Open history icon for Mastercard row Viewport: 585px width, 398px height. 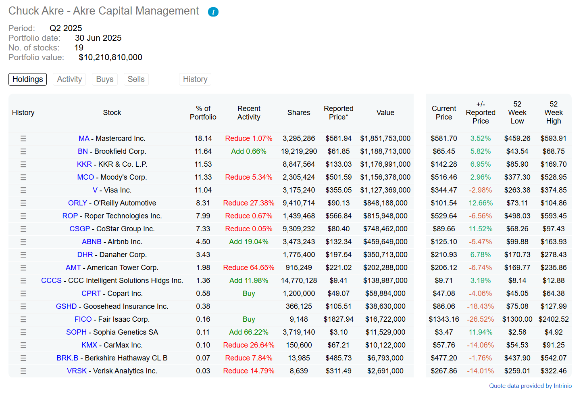(23, 138)
